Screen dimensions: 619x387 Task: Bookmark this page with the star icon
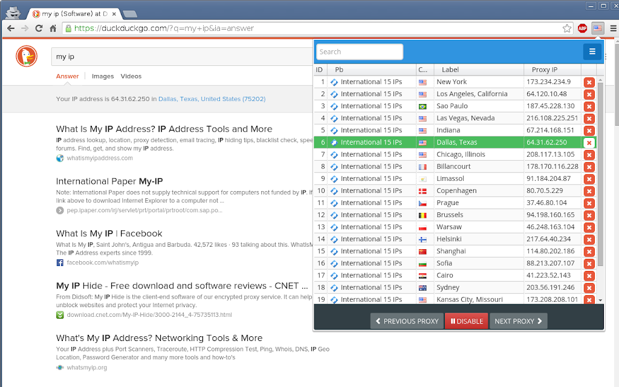coord(566,28)
